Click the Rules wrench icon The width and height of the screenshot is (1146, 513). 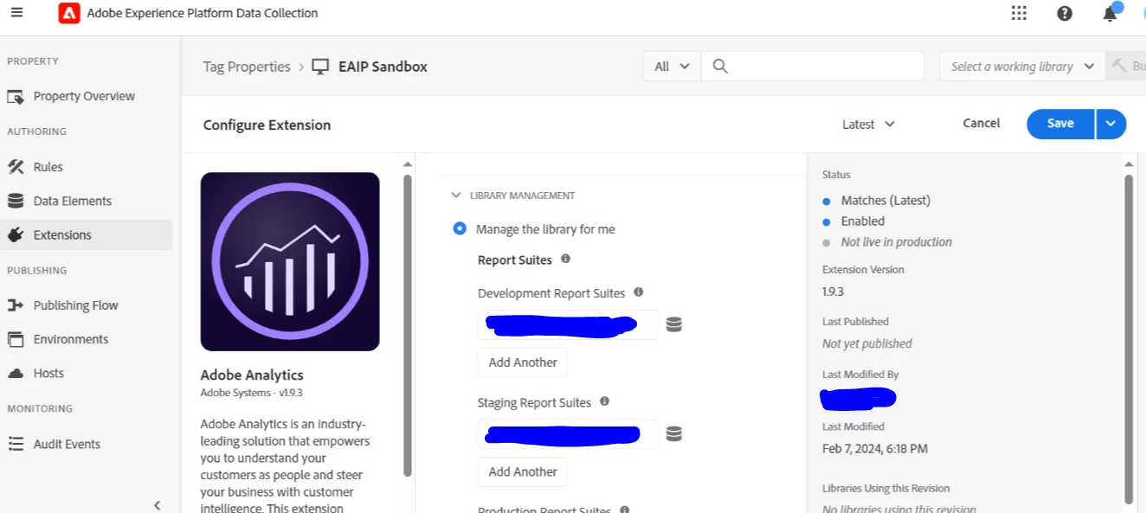pos(16,167)
